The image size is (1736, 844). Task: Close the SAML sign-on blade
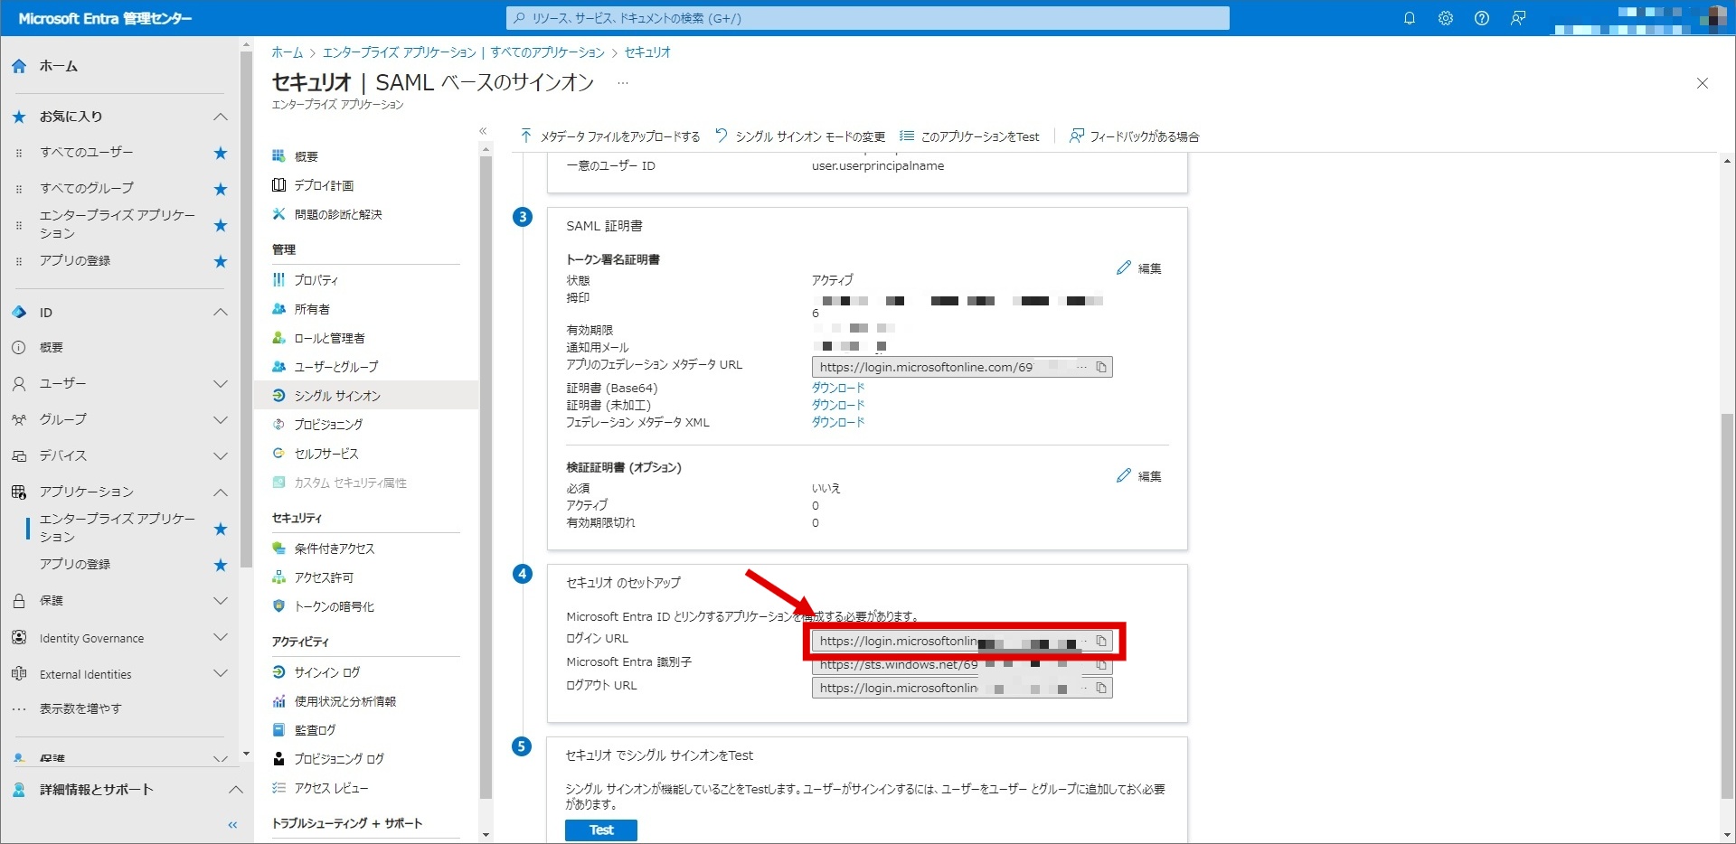(x=1703, y=83)
